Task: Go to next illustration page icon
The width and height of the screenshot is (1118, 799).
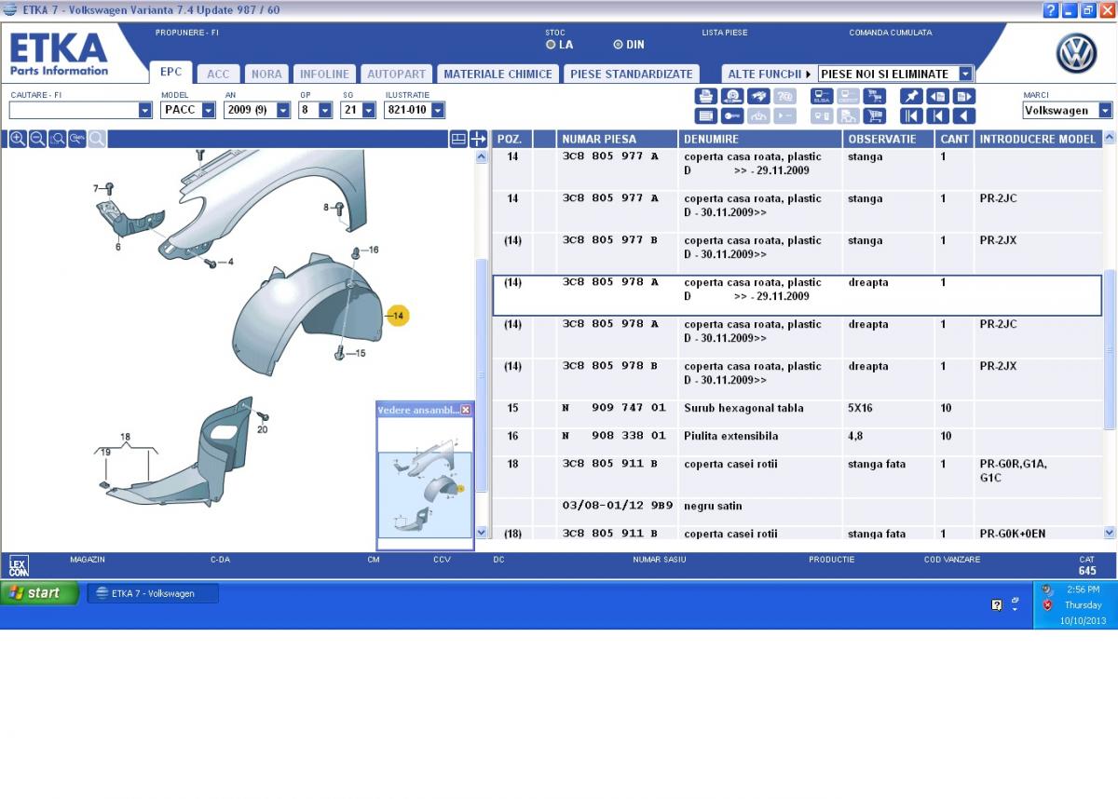Action: [963, 96]
